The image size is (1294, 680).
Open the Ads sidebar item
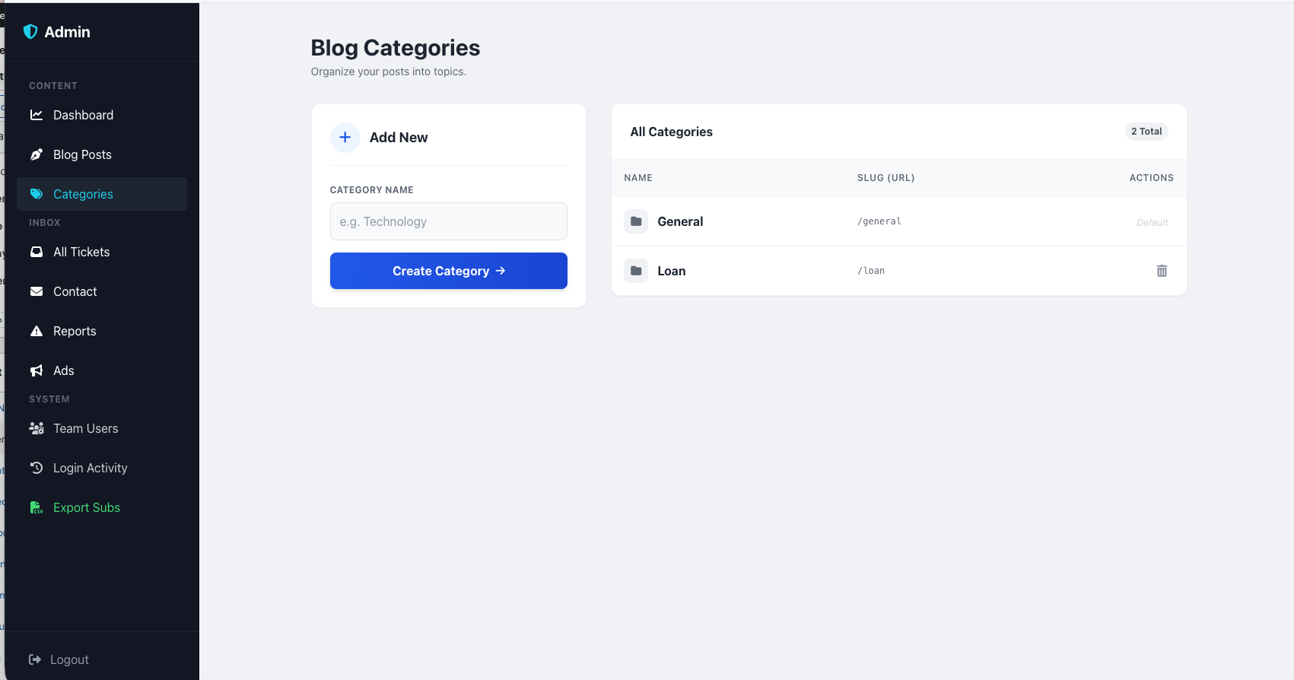click(102, 370)
